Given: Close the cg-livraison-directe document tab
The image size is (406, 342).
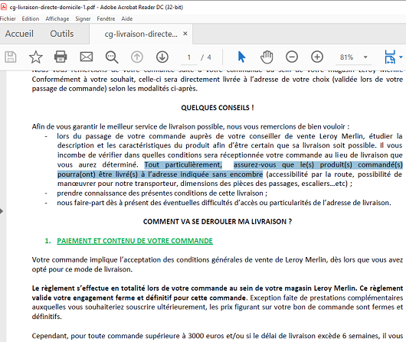Looking at the screenshot, I should [185, 34].
